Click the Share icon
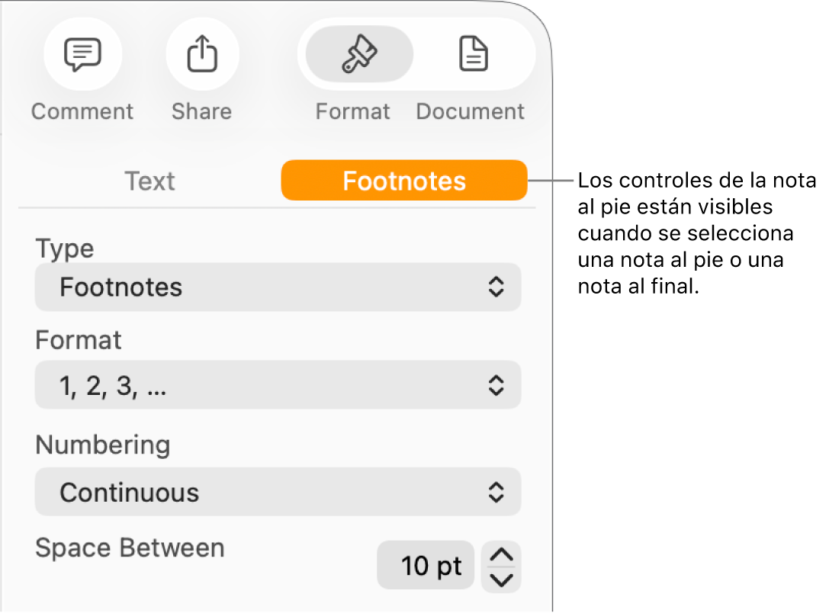The image size is (829, 613). pos(201,54)
